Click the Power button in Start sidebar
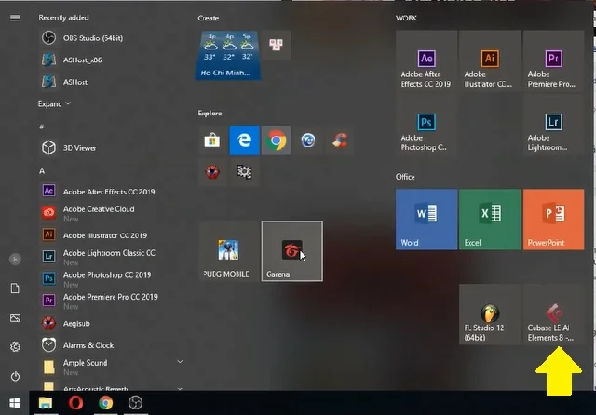 point(15,376)
